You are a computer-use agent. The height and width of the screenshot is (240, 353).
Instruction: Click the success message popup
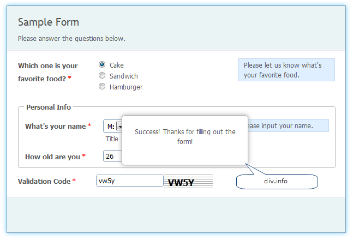point(185,140)
